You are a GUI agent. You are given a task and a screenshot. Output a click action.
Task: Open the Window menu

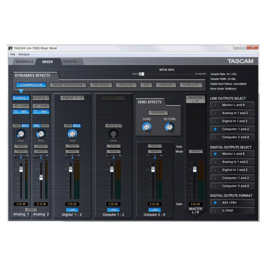24,54
